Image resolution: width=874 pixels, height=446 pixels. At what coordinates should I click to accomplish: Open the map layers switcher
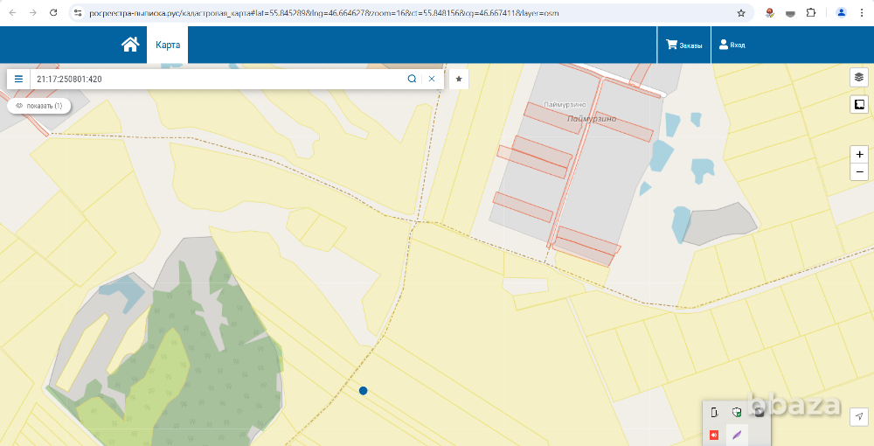pos(858,77)
